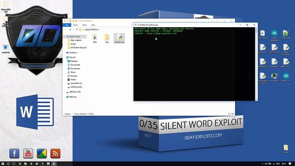The image size is (295, 166).
Task: Click the Exploit MSWord address bar path
Action: [x=91, y=30]
